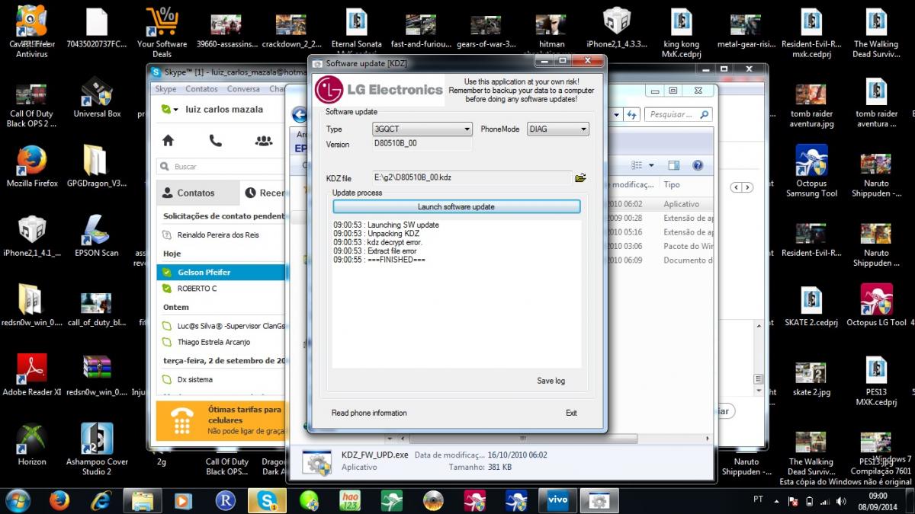Open Windows Media Player taskbar icon
The image size is (915, 514).
click(x=184, y=500)
